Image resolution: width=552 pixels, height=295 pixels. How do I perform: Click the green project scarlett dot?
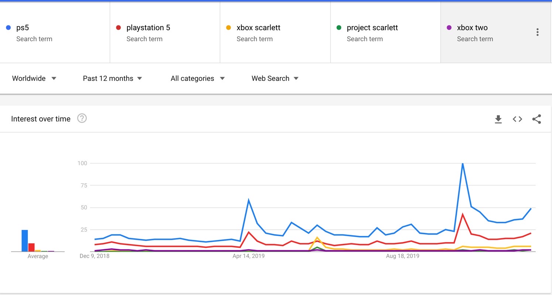click(x=339, y=28)
